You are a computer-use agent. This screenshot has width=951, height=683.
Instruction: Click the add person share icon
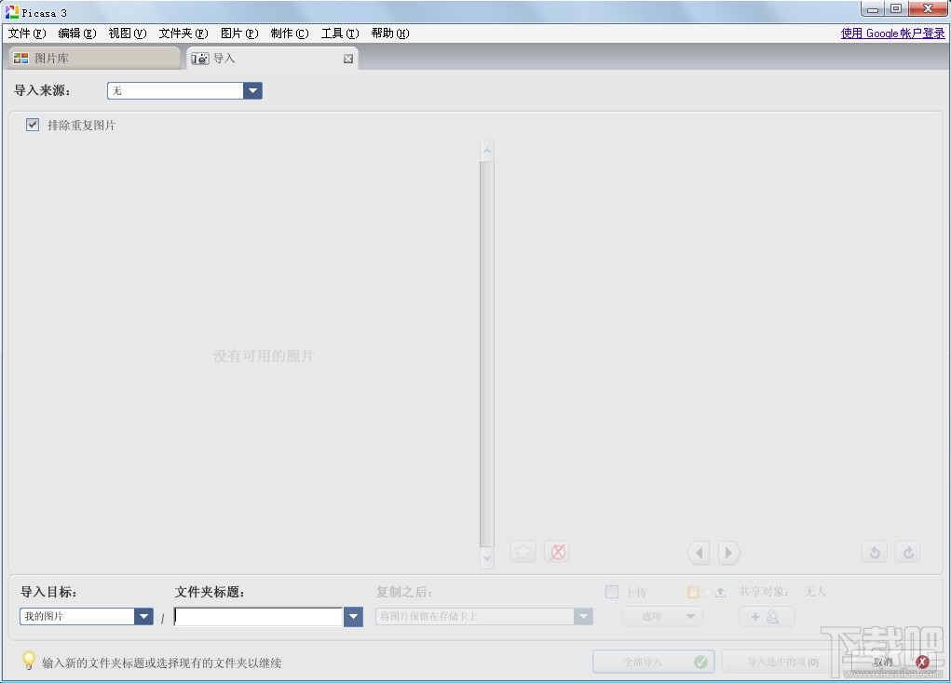(x=767, y=616)
